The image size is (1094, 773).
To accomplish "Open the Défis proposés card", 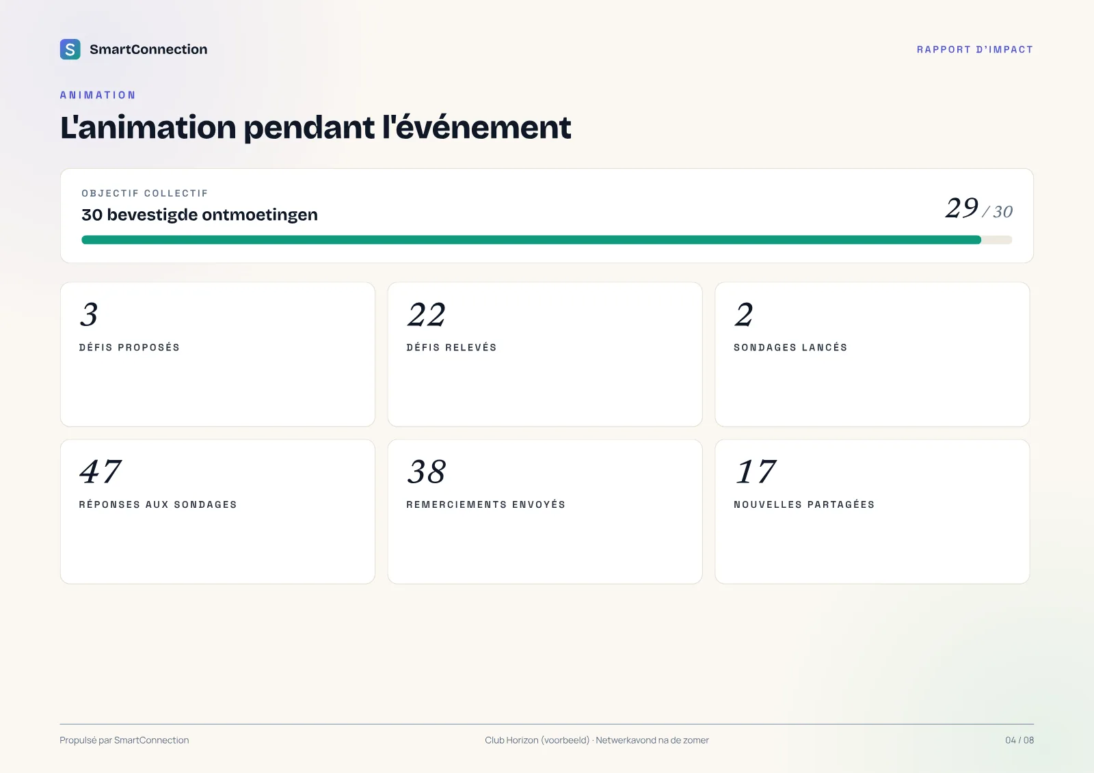I will tap(217, 355).
